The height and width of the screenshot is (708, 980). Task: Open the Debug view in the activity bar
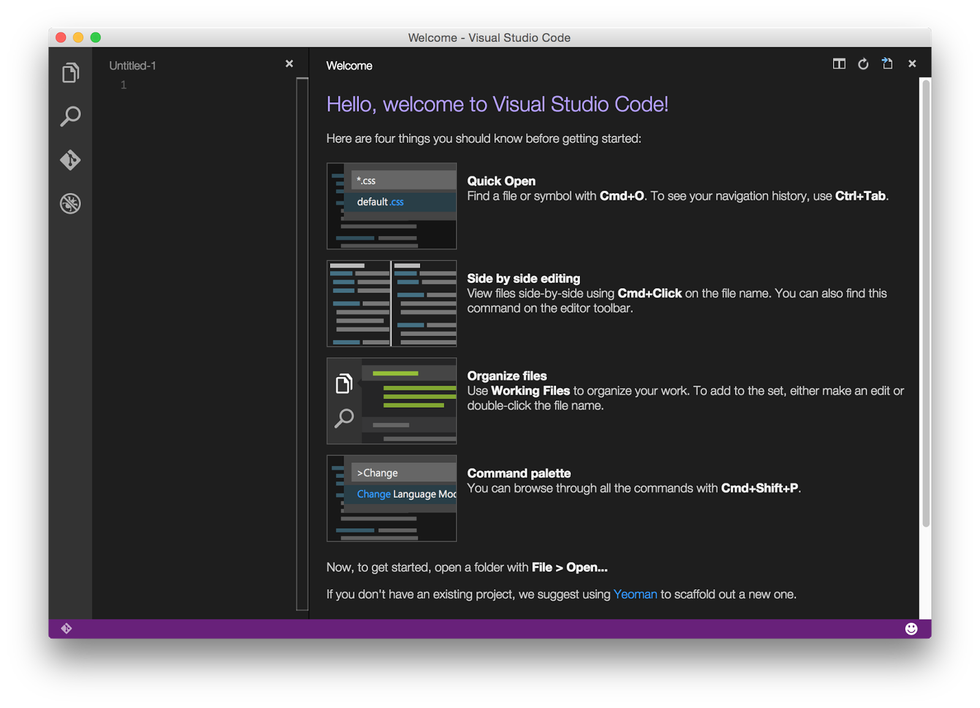[x=70, y=203]
